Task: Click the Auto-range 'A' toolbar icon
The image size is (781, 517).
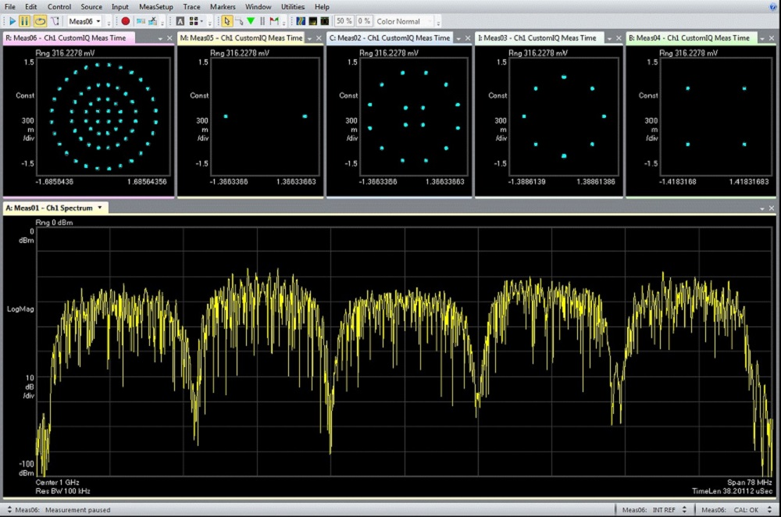Action: (180, 21)
